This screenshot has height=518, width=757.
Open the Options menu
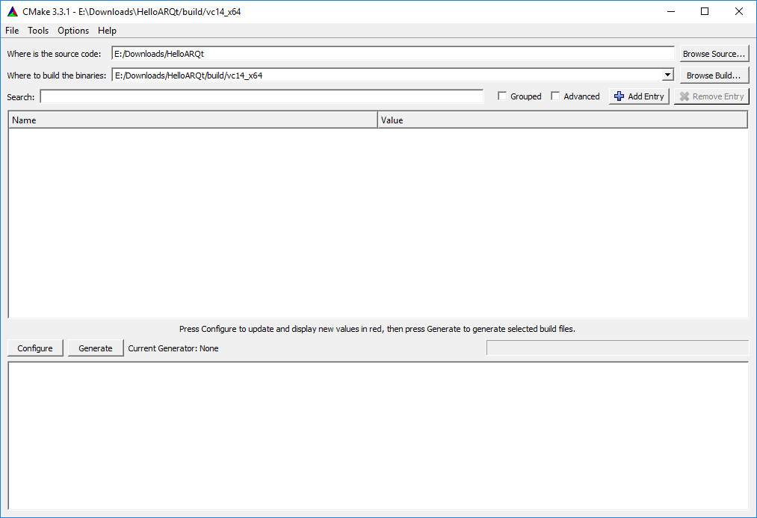coord(72,31)
